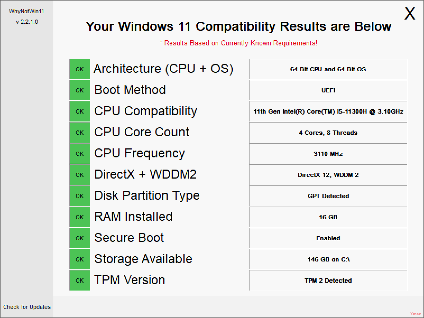Click the 4 Cores, 8 Threads result
This screenshot has height=318, width=424.
(x=328, y=132)
